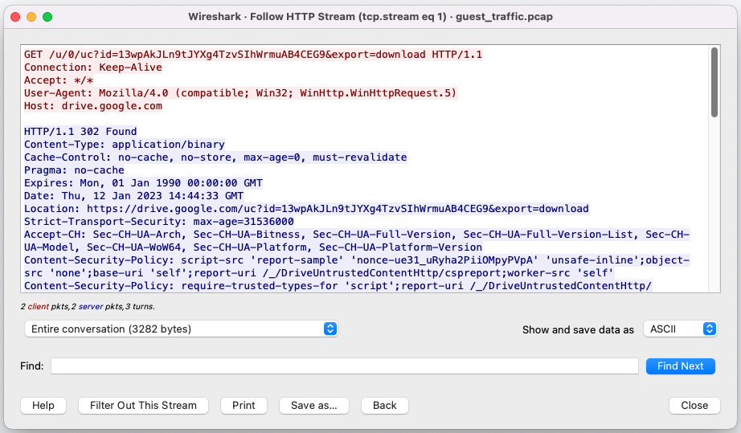Click the Find Next button
741x433 pixels.
tap(680, 366)
